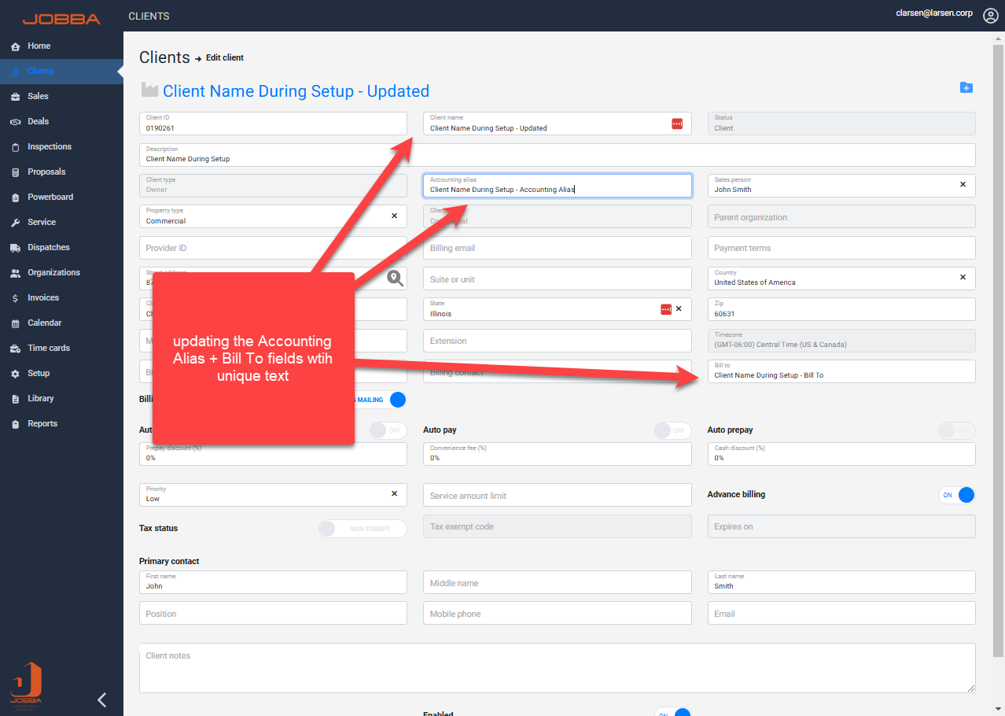Clear the Sales person field value

(x=963, y=185)
